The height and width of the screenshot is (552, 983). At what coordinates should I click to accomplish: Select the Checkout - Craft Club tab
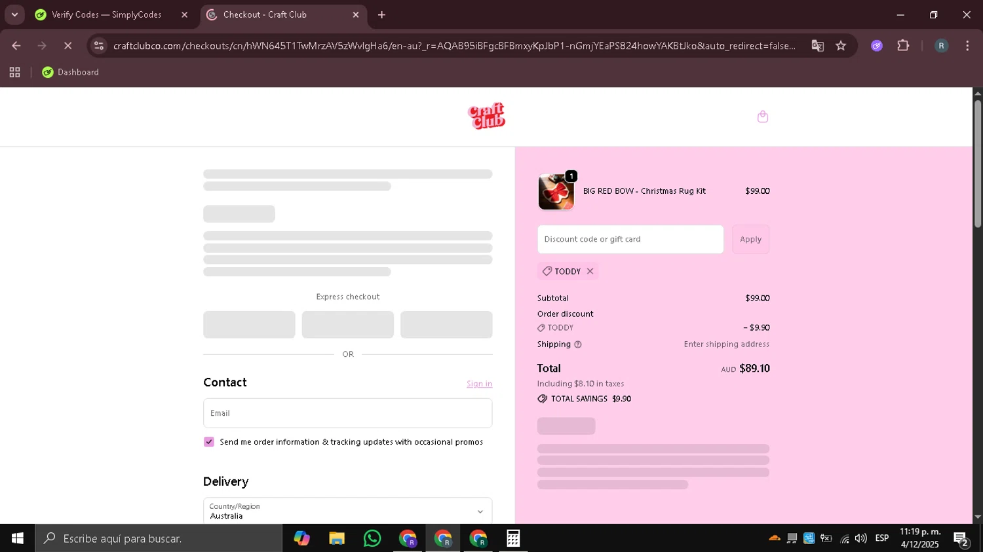[265, 14]
